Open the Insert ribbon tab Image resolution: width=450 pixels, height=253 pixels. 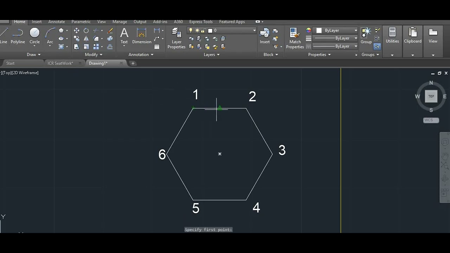point(37,22)
